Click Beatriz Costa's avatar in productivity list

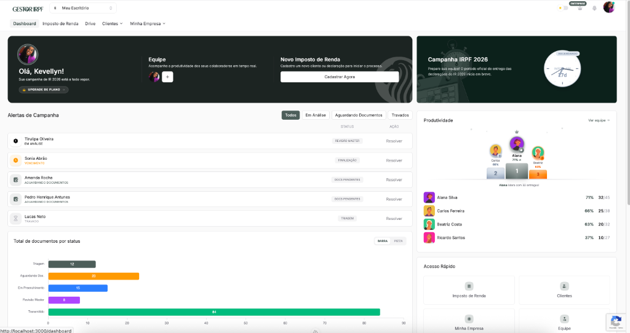[x=429, y=224]
